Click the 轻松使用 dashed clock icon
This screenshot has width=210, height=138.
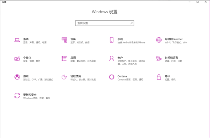64,77
